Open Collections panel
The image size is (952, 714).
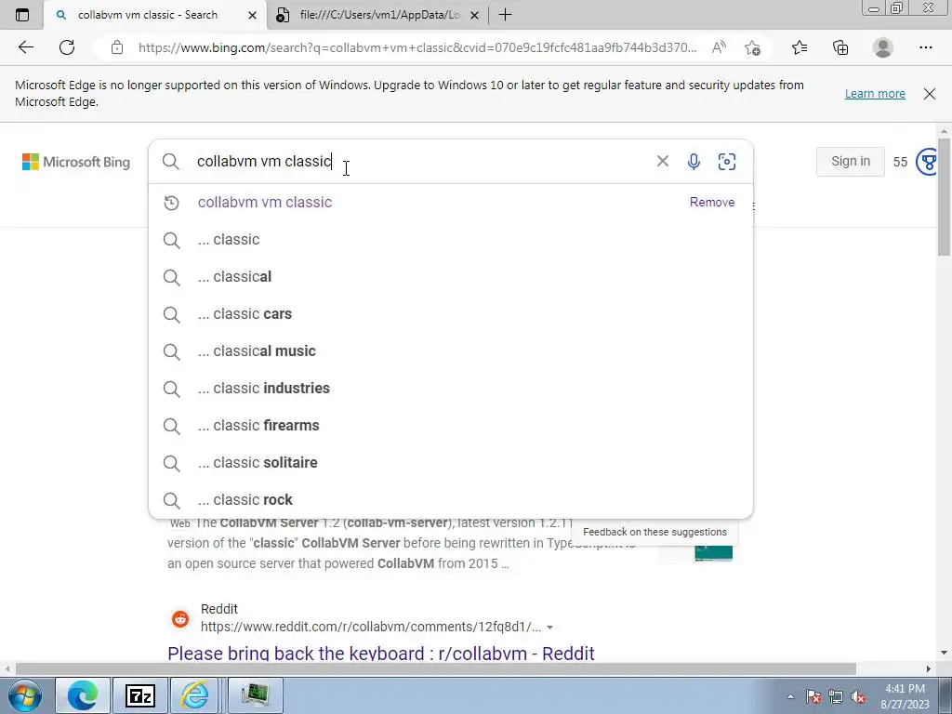[840, 47]
